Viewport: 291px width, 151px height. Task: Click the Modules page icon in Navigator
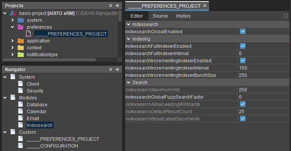point(13,97)
